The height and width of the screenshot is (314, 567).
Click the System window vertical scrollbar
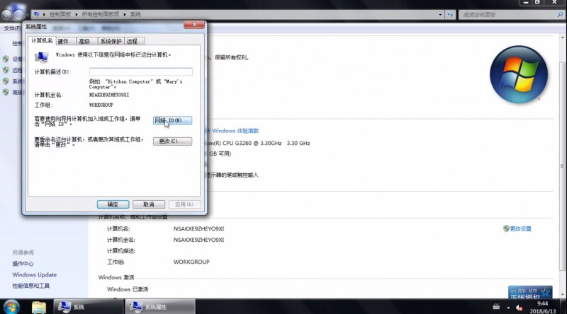click(562, 166)
